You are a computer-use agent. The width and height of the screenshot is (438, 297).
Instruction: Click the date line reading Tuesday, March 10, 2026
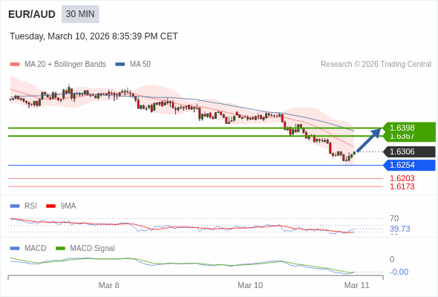click(94, 36)
